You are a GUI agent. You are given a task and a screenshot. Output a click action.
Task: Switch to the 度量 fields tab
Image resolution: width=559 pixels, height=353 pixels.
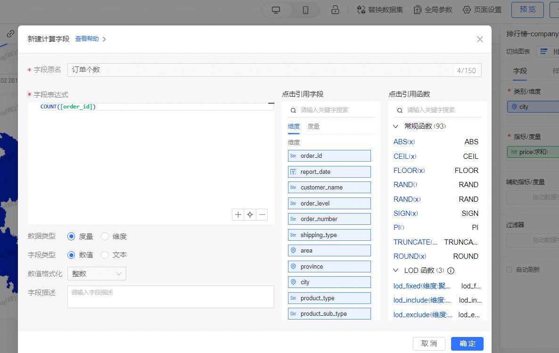[x=313, y=126]
